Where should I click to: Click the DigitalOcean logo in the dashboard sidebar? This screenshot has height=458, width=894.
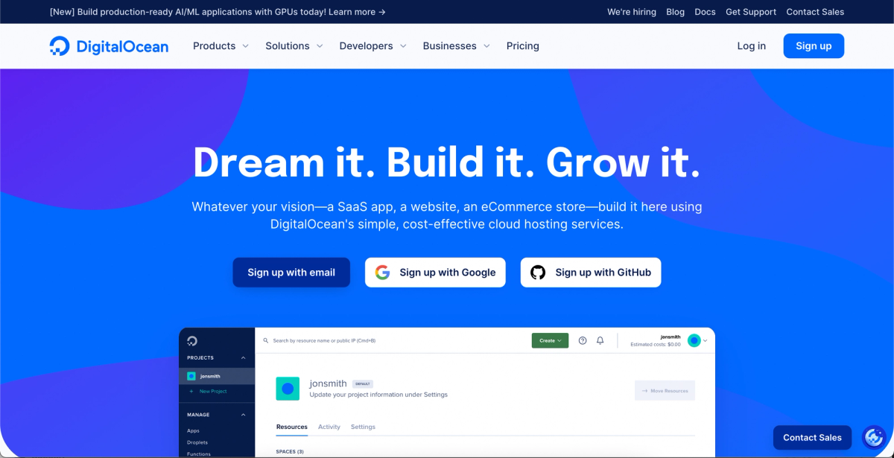[x=192, y=340]
